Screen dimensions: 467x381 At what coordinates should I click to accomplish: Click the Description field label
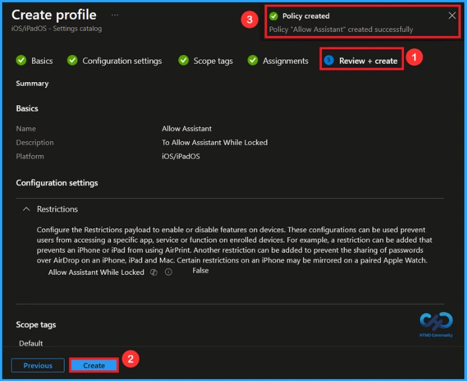click(35, 142)
